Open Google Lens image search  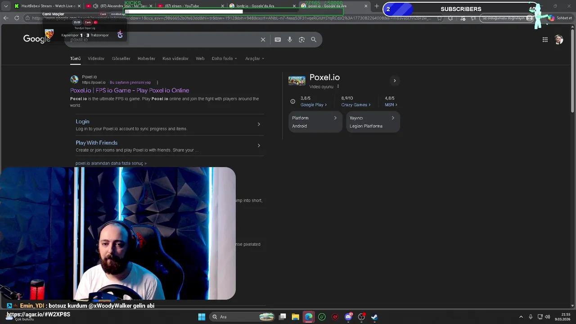[x=301, y=40]
